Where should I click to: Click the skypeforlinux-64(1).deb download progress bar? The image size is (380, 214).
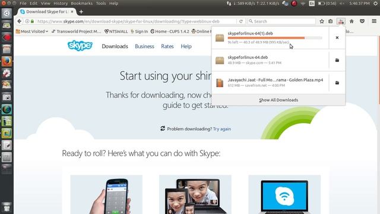[x=275, y=38]
